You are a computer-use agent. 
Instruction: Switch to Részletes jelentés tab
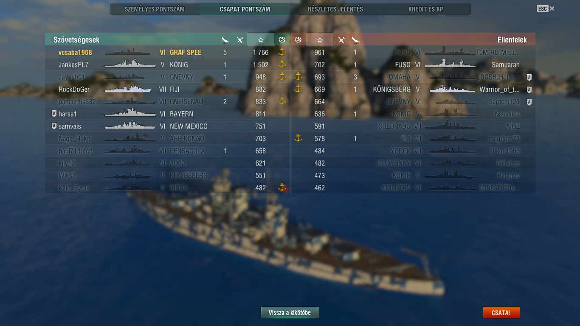tap(335, 9)
